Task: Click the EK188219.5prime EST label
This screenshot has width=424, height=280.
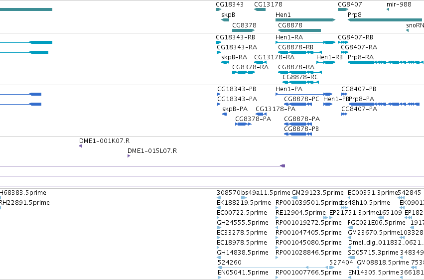Action: [244, 203]
